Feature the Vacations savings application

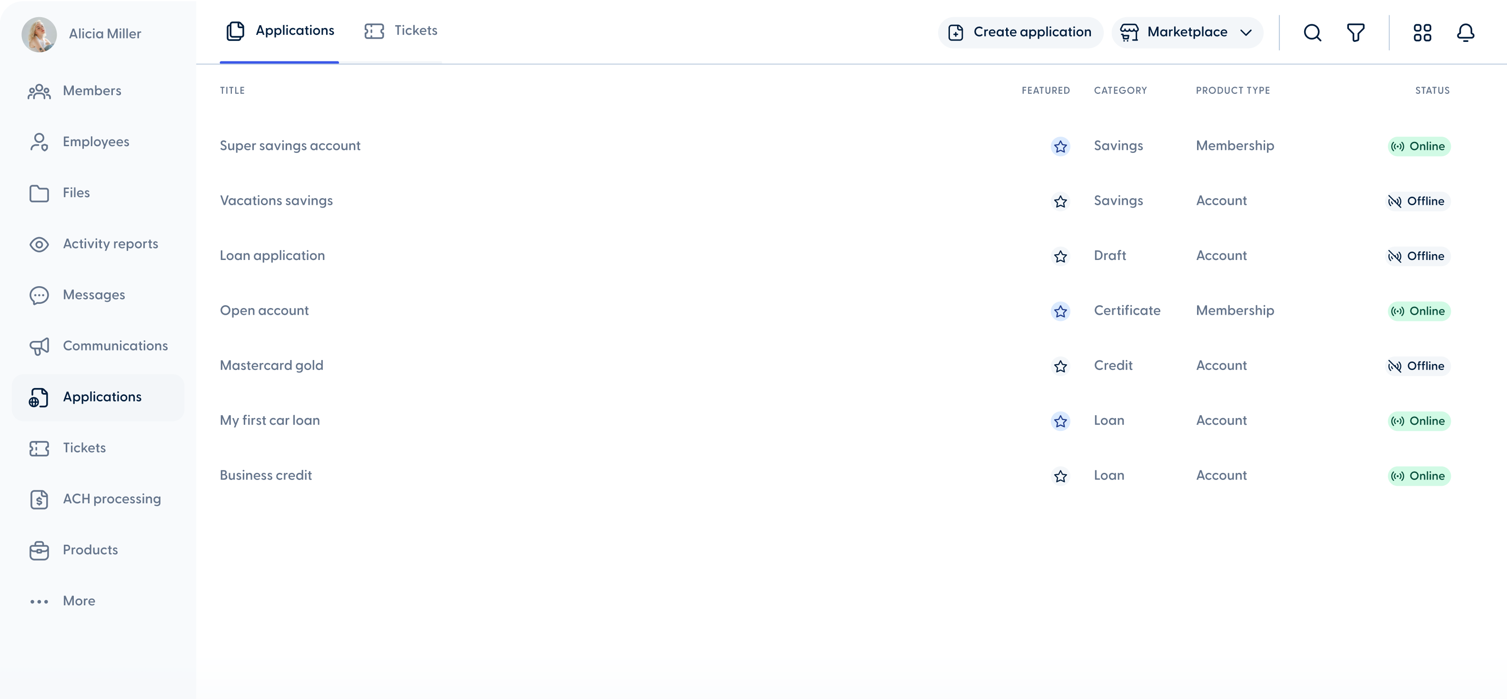pos(1061,201)
